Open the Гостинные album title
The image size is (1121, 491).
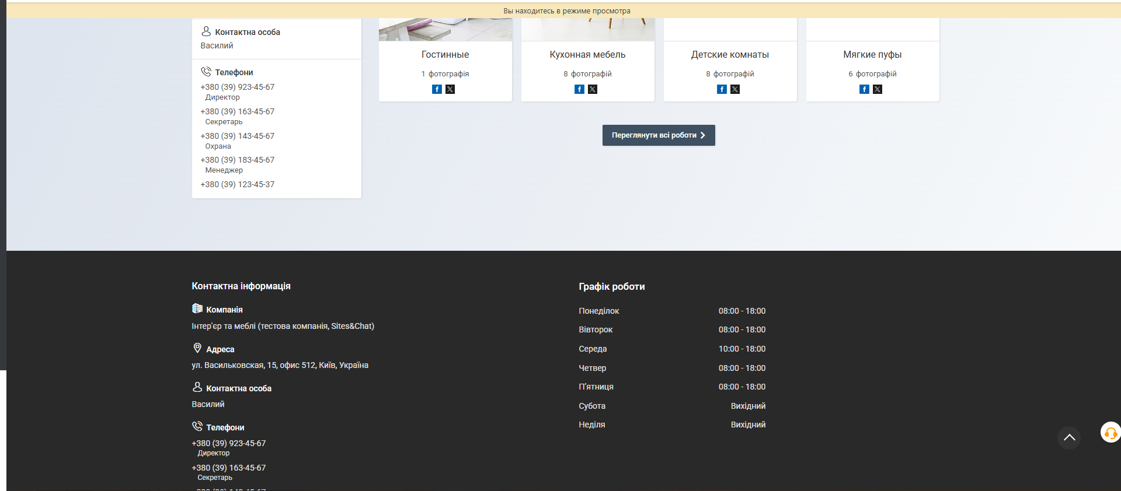coord(445,55)
